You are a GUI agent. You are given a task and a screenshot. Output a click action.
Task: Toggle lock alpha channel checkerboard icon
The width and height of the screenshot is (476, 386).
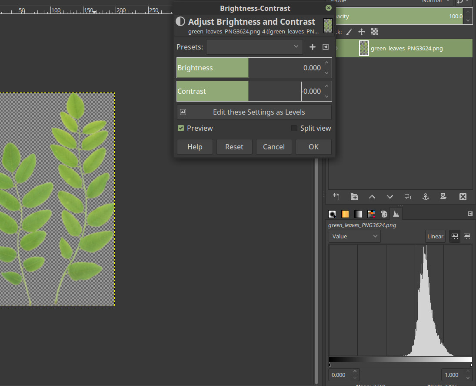point(375,32)
